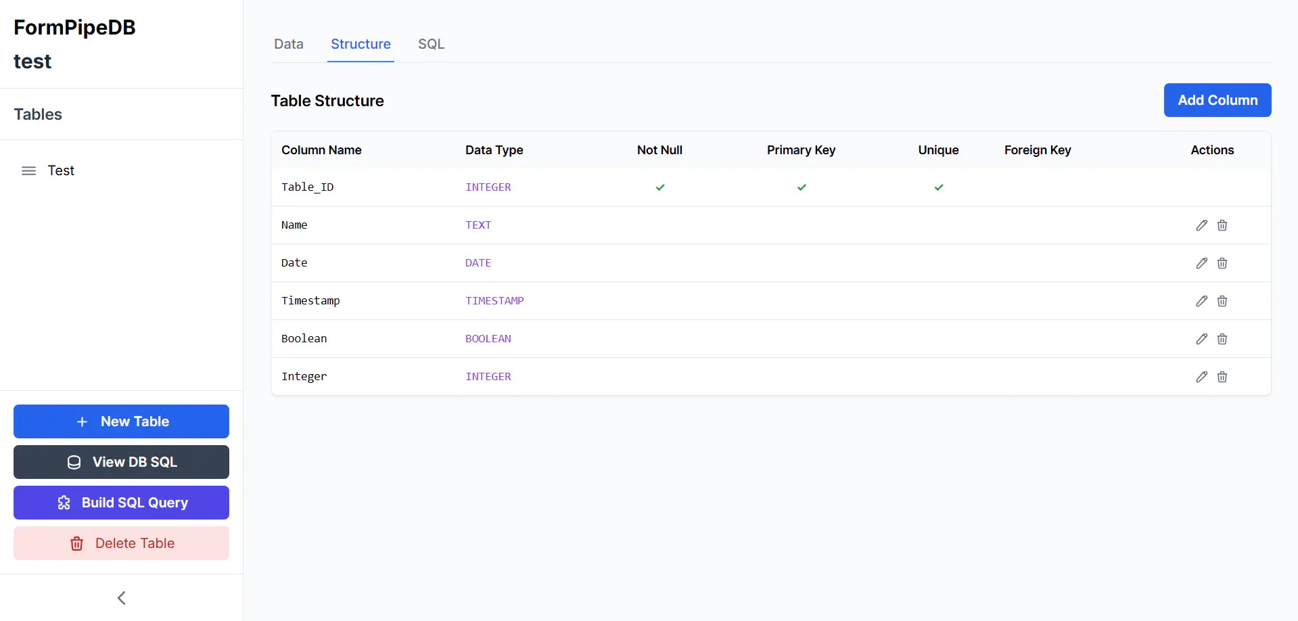Click the Data Type header
1298x621 pixels.
(494, 150)
